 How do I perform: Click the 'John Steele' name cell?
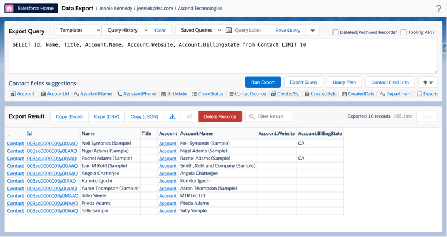tap(110, 196)
